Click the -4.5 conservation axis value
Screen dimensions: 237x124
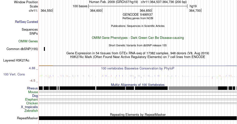[x=32, y=81]
